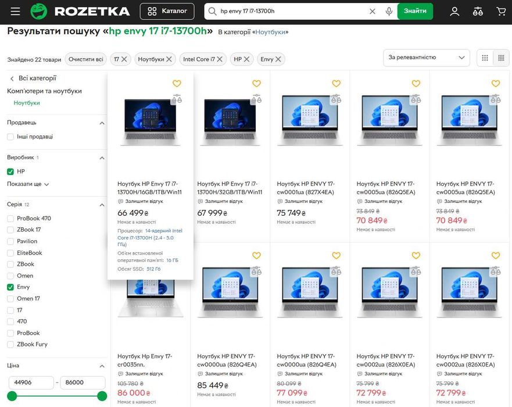Click the Очистити всі filters button
This screenshot has width=512, height=407.
(86, 59)
